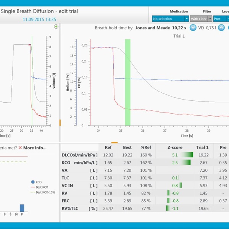Click the VC IN Trial 1 value 5.93
This screenshot has height=229, width=229.
click(x=203, y=185)
